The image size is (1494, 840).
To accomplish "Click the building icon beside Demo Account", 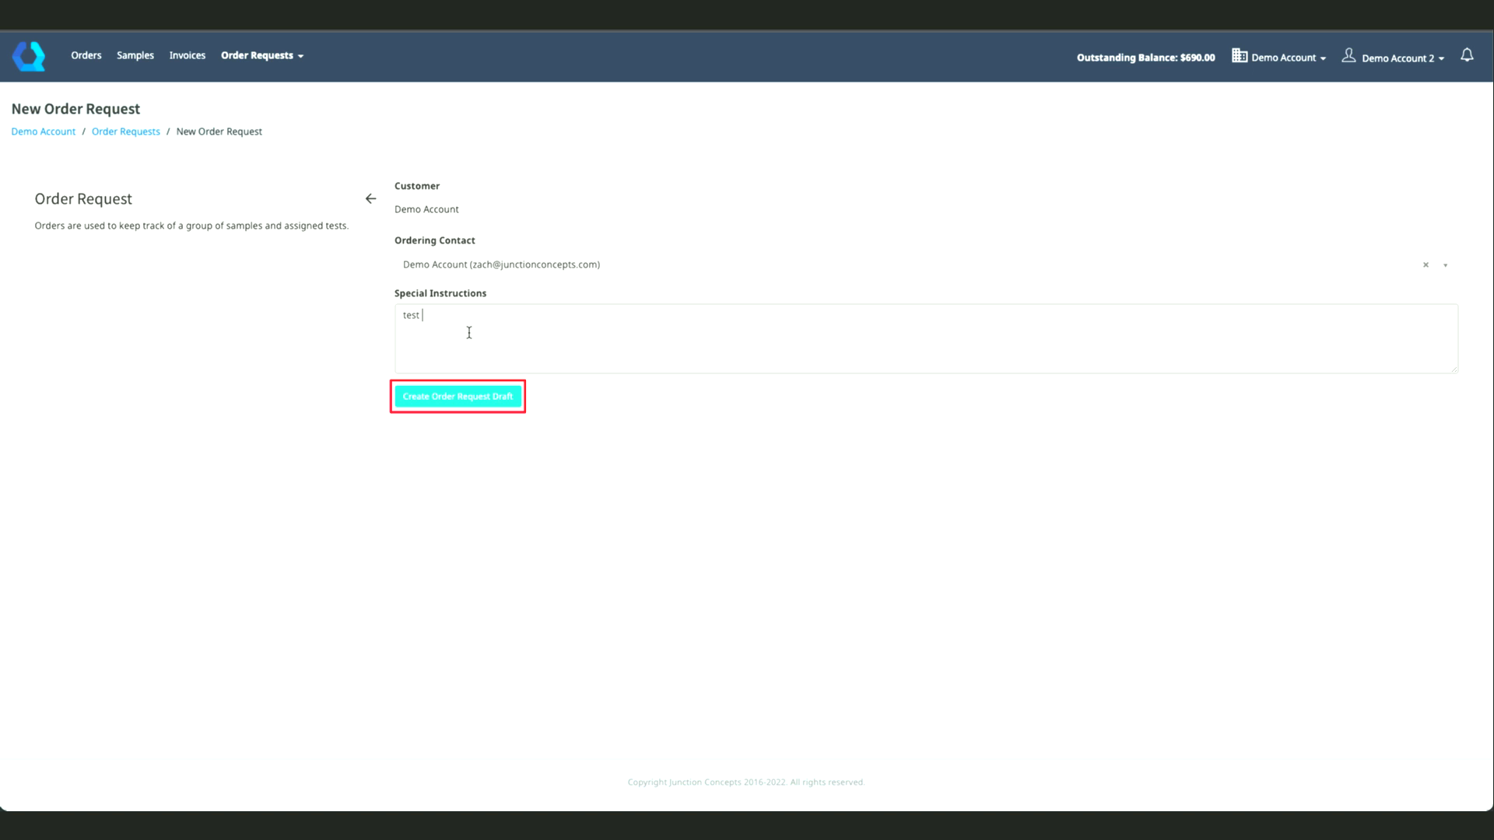I will (x=1240, y=56).
